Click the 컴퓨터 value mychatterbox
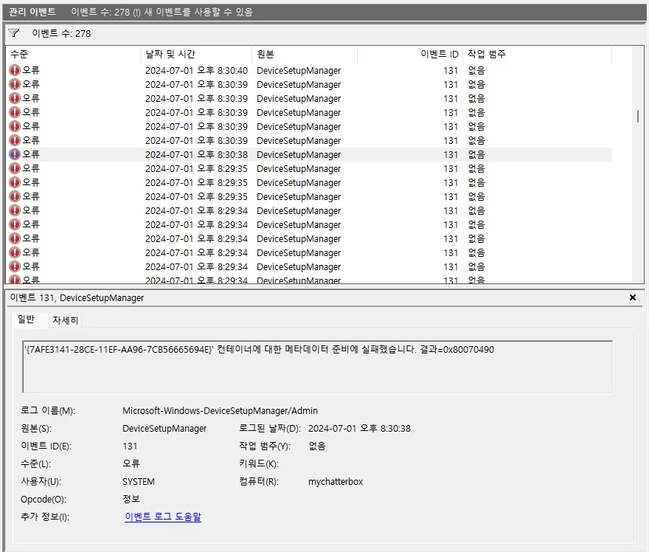 coord(336,482)
